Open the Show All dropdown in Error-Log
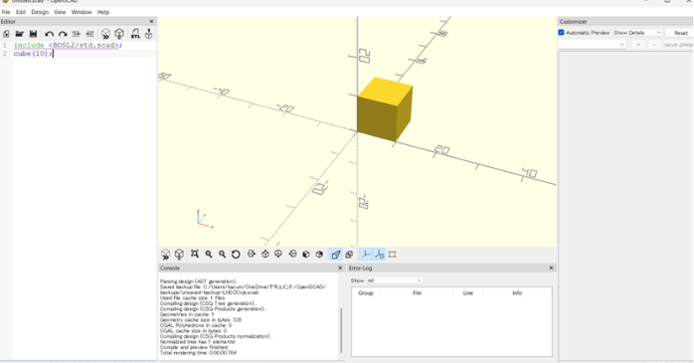 (x=395, y=280)
